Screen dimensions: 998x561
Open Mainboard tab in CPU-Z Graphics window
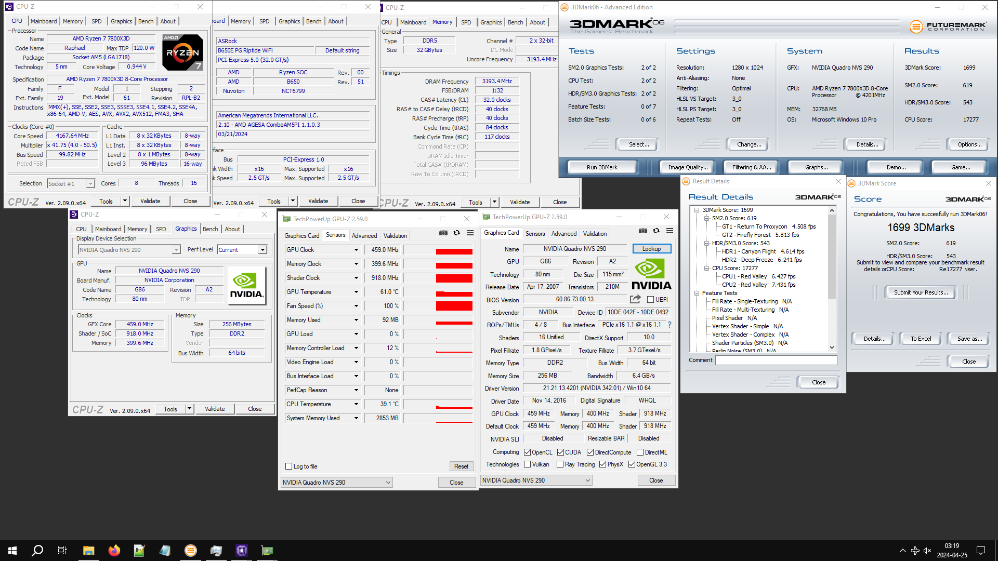pyautogui.click(x=108, y=229)
